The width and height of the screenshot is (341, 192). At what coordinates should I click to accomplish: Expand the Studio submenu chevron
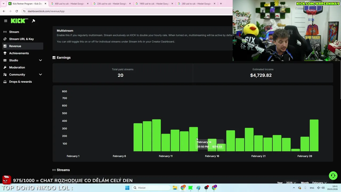pyautogui.click(x=40, y=60)
